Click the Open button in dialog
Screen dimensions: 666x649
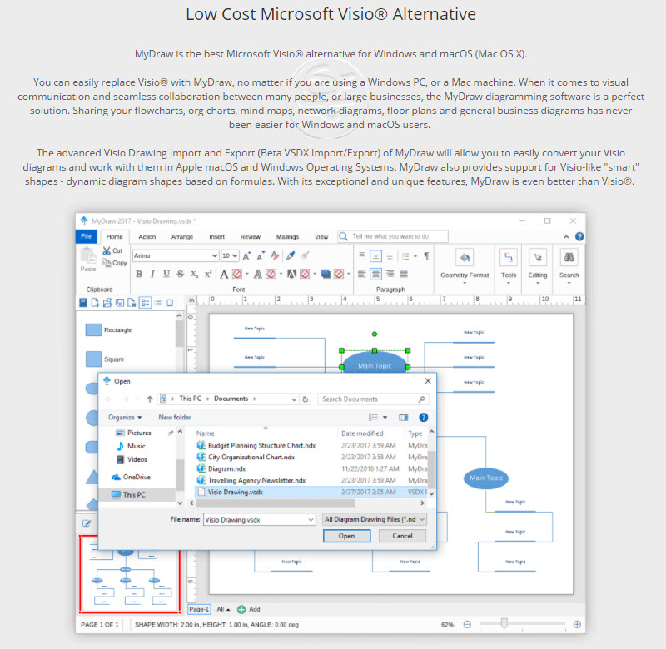[346, 536]
